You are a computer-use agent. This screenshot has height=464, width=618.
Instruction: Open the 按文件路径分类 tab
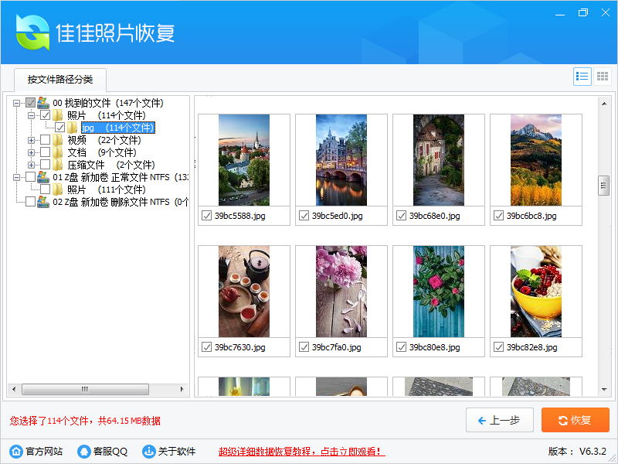click(60, 80)
